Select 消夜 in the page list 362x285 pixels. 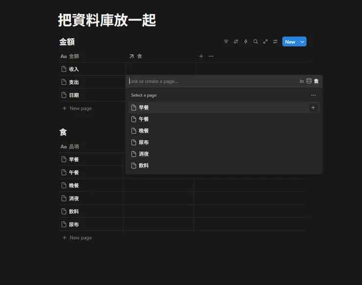(x=224, y=154)
